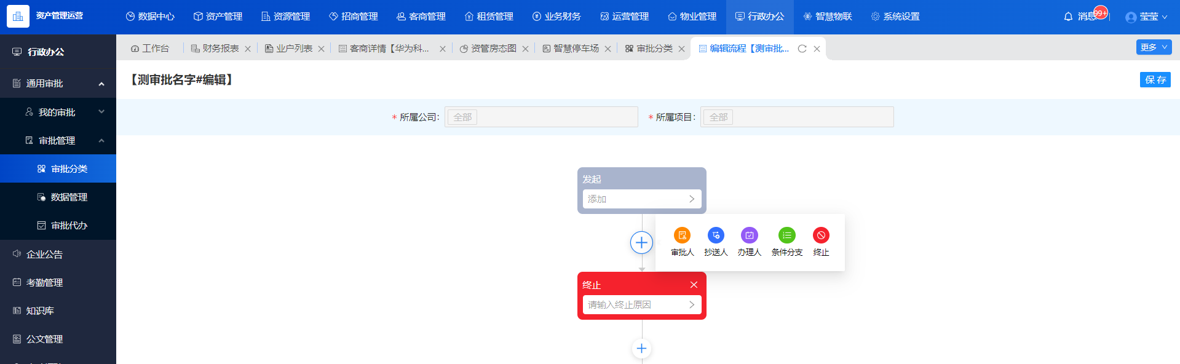Open the 所属公司 selector

coord(541,117)
